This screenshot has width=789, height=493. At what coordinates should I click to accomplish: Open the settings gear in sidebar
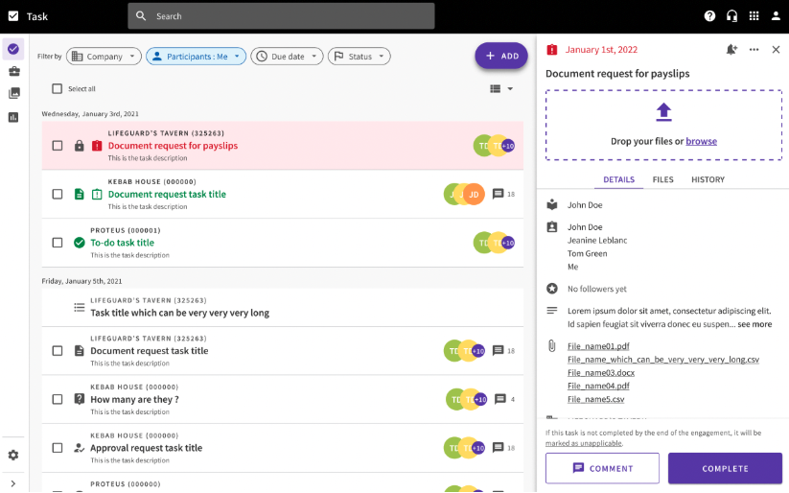[13, 456]
